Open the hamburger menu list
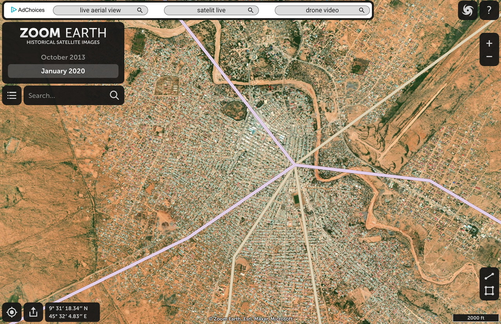501x324 pixels. click(12, 95)
